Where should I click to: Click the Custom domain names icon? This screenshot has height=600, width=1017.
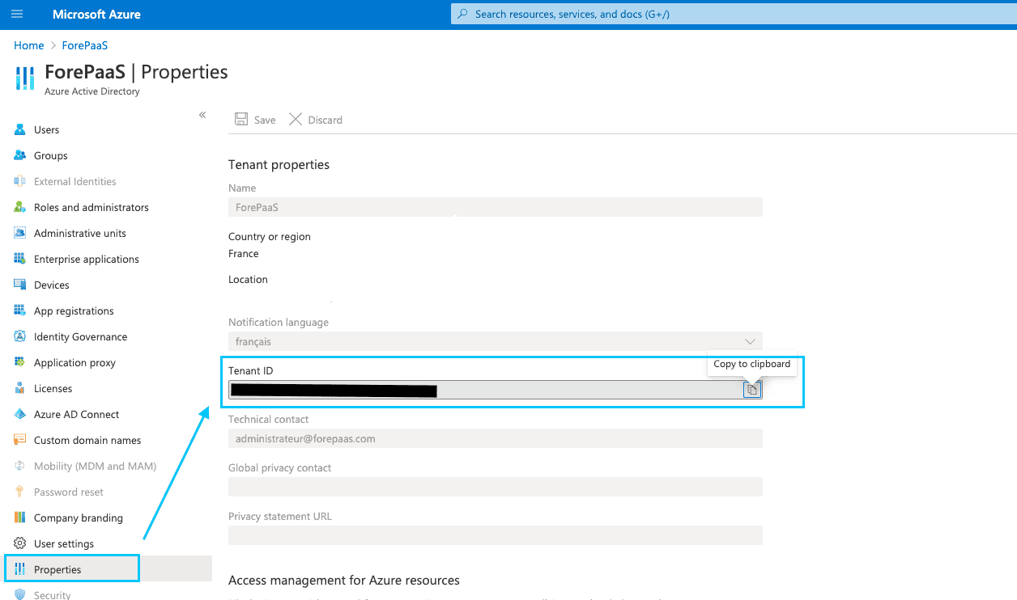click(20, 440)
